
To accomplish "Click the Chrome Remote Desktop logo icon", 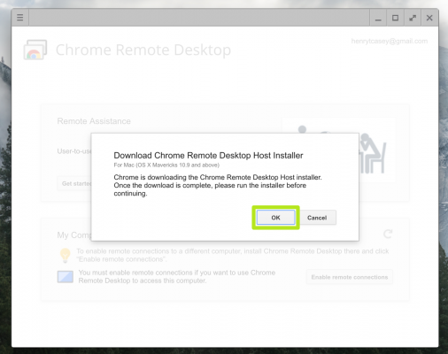I will (x=35, y=50).
